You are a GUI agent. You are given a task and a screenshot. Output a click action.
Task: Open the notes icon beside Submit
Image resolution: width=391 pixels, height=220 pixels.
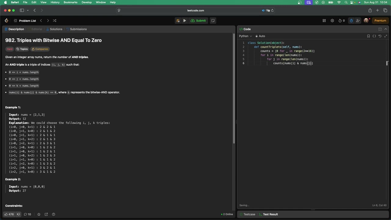[213, 20]
